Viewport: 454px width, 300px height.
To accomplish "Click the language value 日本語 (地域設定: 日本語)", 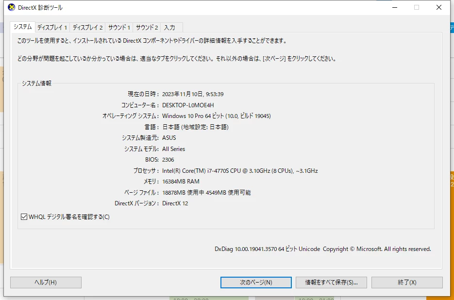I will pyautogui.click(x=195, y=127).
